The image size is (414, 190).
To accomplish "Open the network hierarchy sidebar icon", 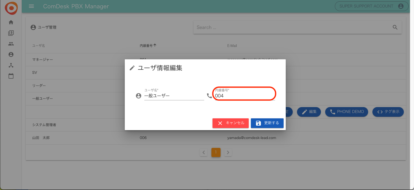I will coord(11,65).
